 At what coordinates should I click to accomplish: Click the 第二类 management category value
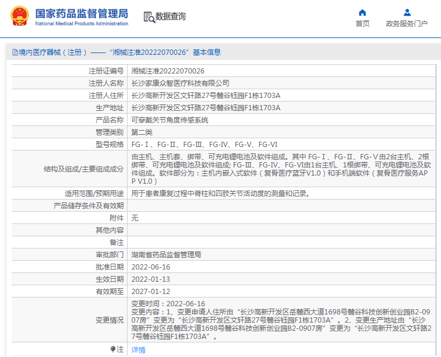(142, 132)
